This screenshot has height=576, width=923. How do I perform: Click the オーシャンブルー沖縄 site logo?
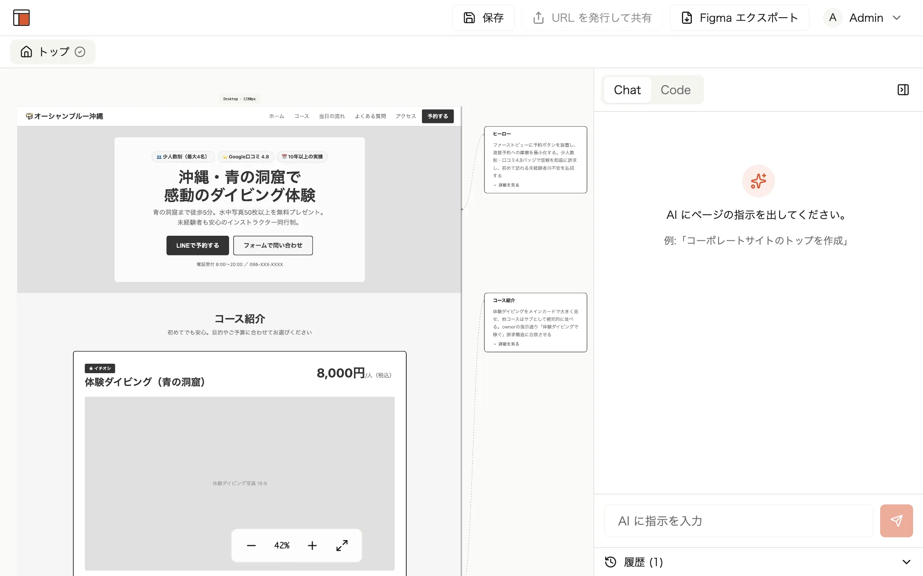pyautogui.click(x=64, y=116)
